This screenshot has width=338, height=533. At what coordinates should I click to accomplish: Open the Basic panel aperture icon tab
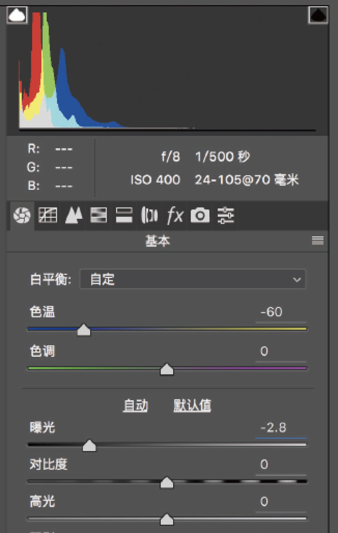point(22,215)
